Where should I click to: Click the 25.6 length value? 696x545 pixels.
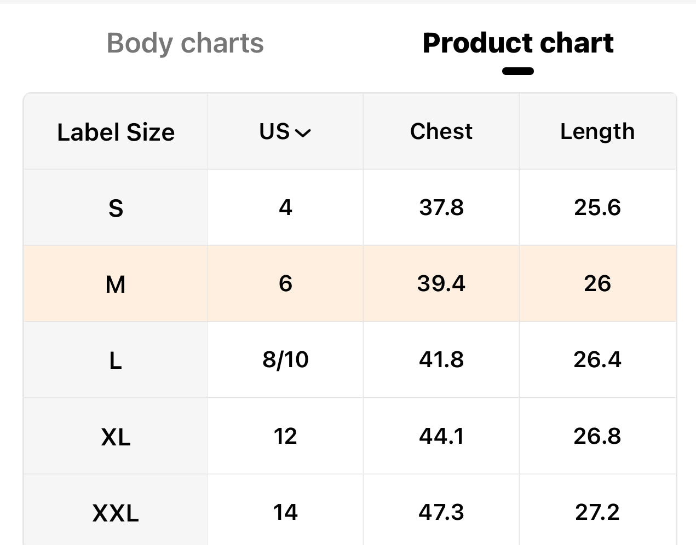pyautogui.click(x=597, y=207)
